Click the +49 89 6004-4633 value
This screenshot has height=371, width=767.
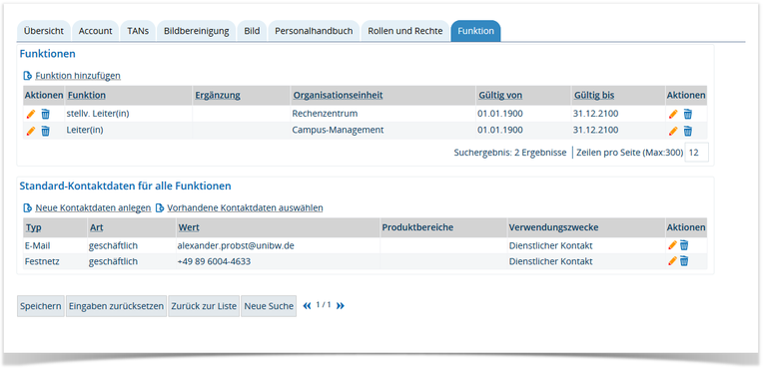point(215,261)
